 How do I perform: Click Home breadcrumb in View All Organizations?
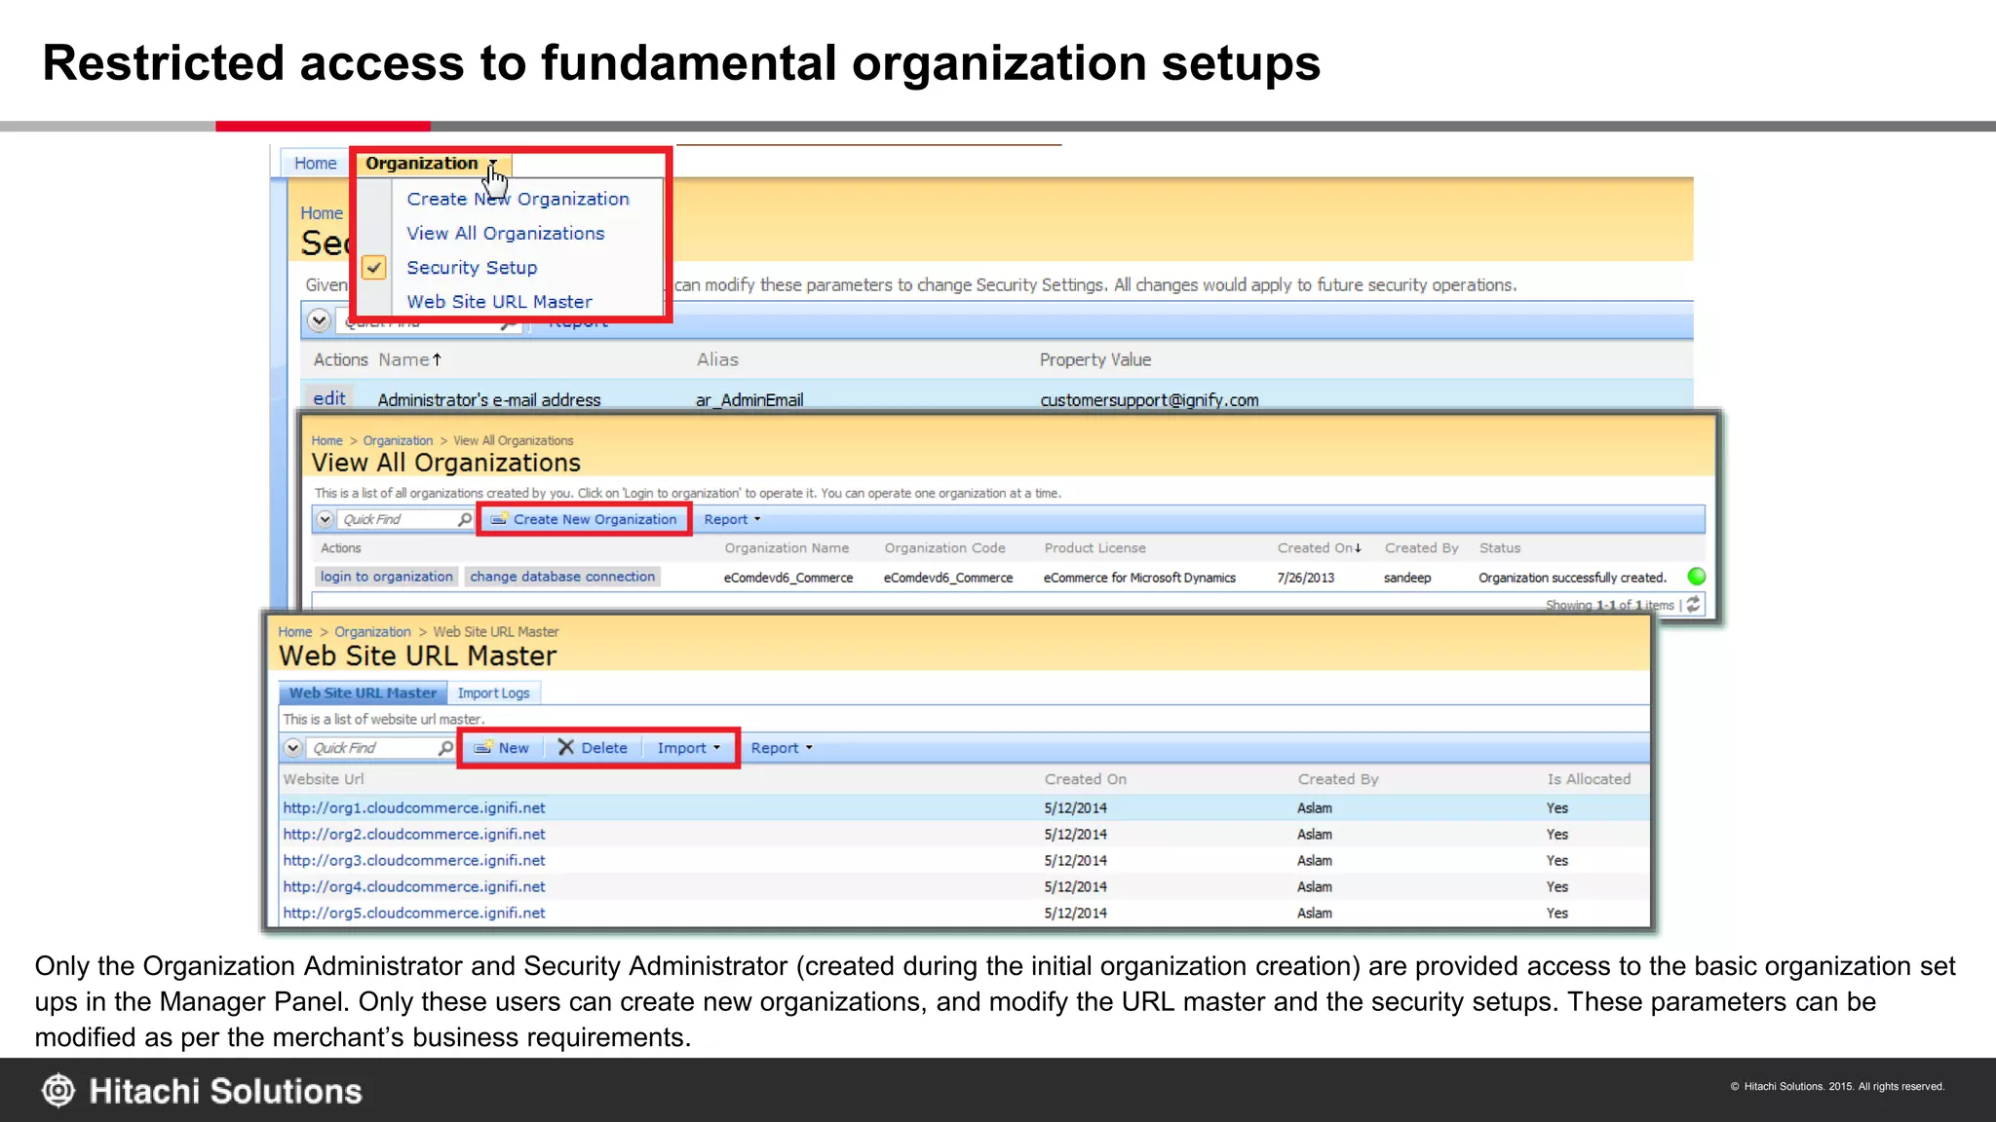(326, 440)
